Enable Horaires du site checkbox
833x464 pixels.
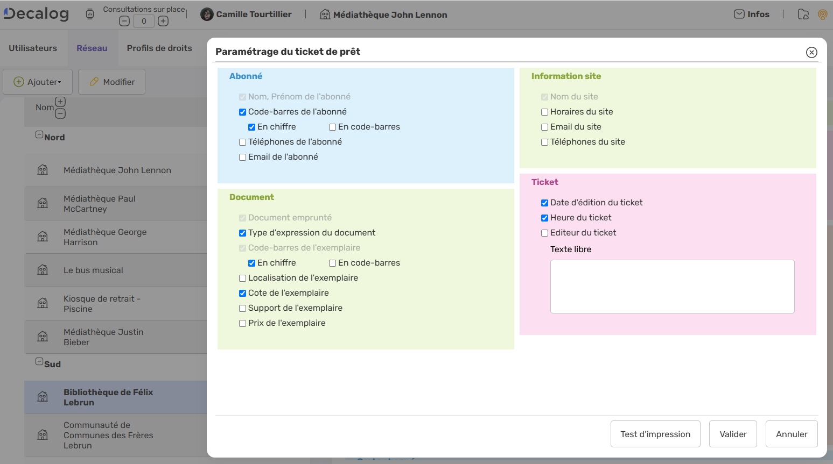(544, 112)
